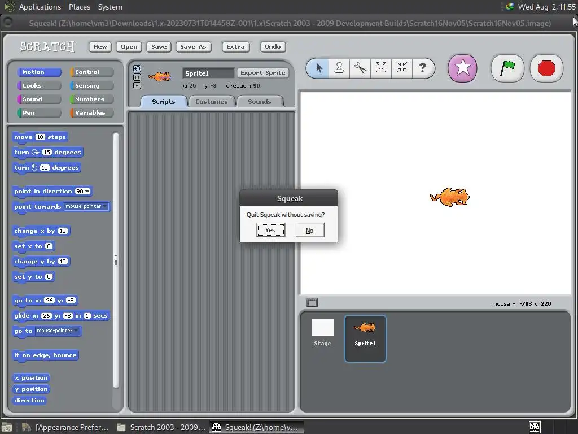This screenshot has width=578, height=434.
Task: Switch to Appearance Preferences taskbar window
Action: 65,427
